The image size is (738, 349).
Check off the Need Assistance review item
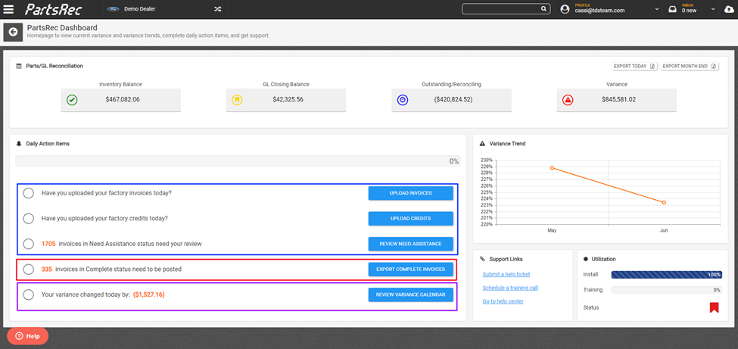click(x=28, y=244)
